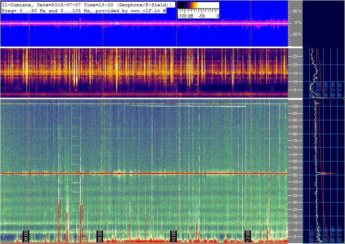Click the 100 Hz label on E-field axis

tap(295, 106)
